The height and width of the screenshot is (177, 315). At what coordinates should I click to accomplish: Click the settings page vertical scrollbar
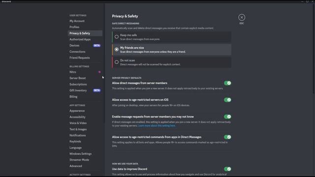314,48
